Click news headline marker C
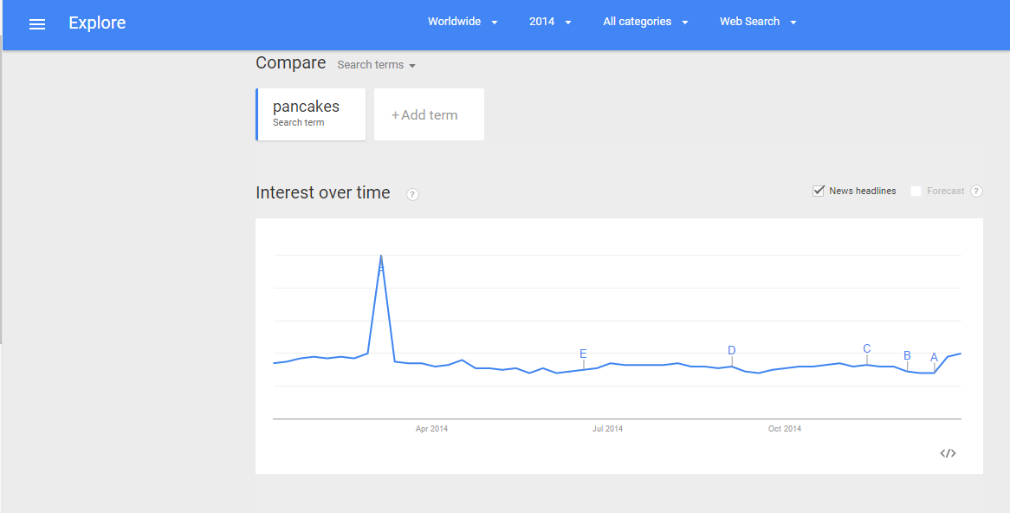The height and width of the screenshot is (513, 1010). [x=867, y=348]
